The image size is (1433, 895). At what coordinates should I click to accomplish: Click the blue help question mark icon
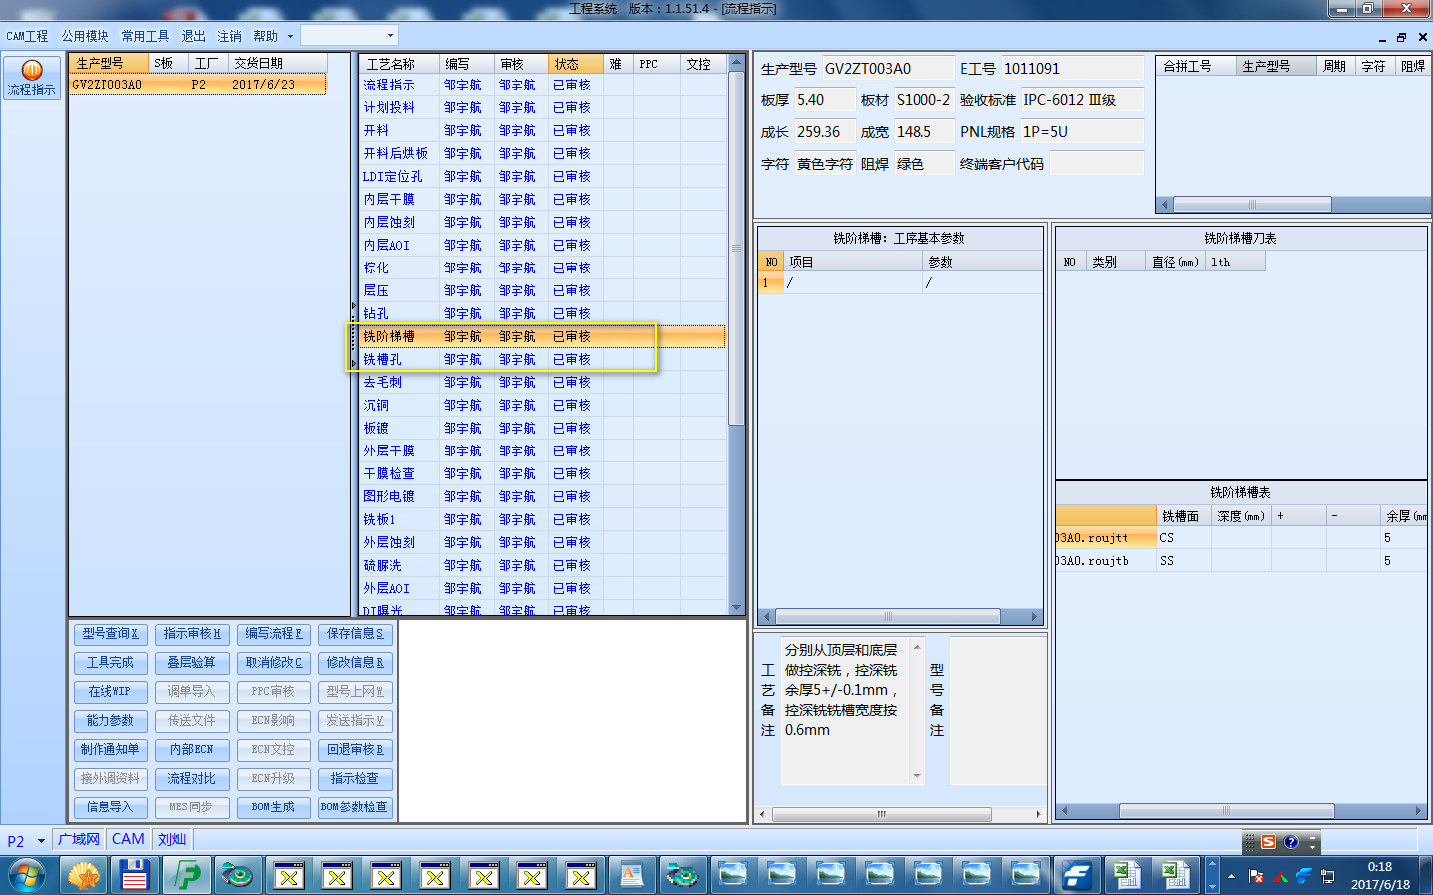(1291, 842)
